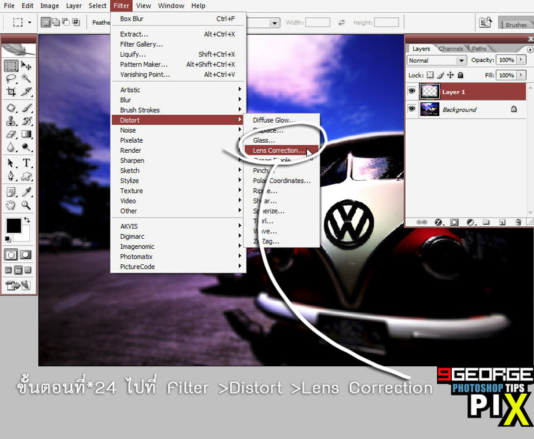Switch to Standard edit mode
534x439 pixels.
coord(11,255)
